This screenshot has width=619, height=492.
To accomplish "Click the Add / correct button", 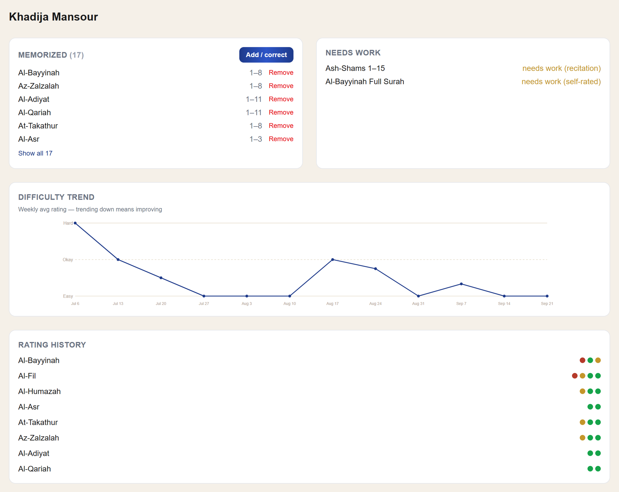I will [266, 55].
